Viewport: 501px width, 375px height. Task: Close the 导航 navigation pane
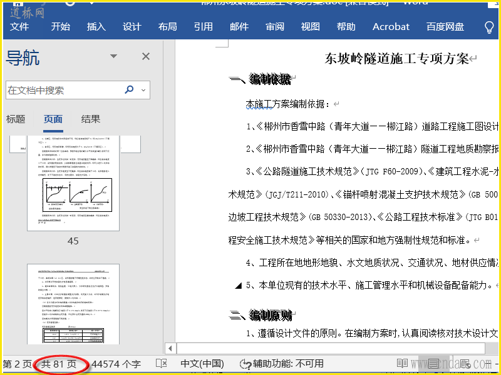click(146, 56)
